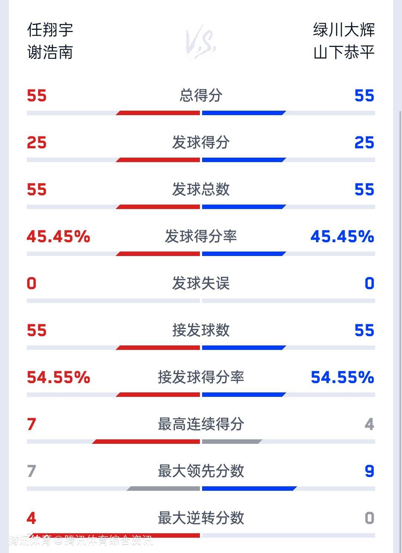Click the 发球得分 stat label
402x553 pixels.
pos(201,142)
